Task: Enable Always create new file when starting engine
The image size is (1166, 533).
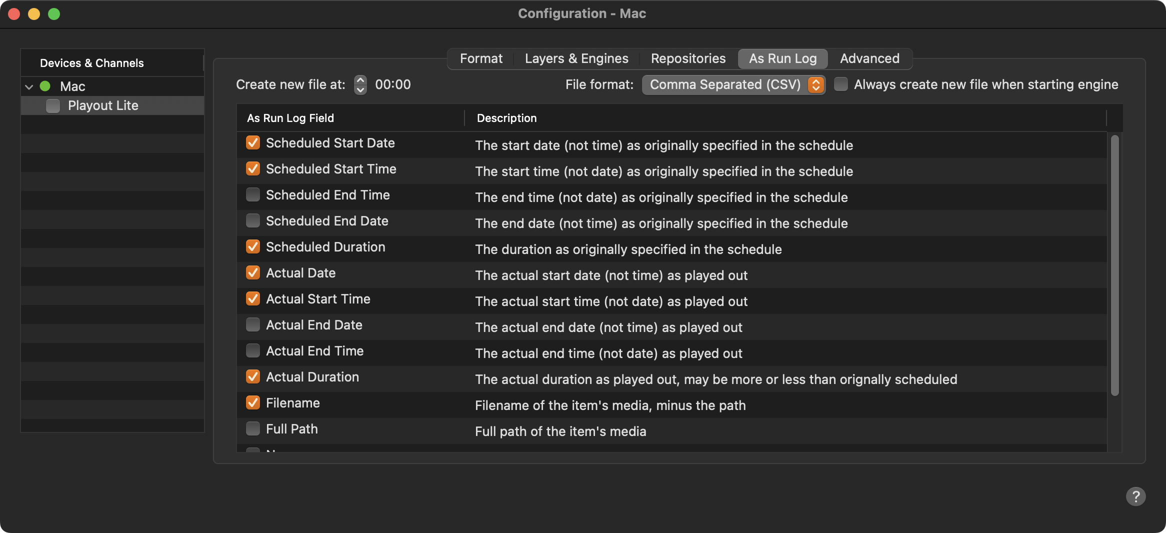Action: point(841,84)
